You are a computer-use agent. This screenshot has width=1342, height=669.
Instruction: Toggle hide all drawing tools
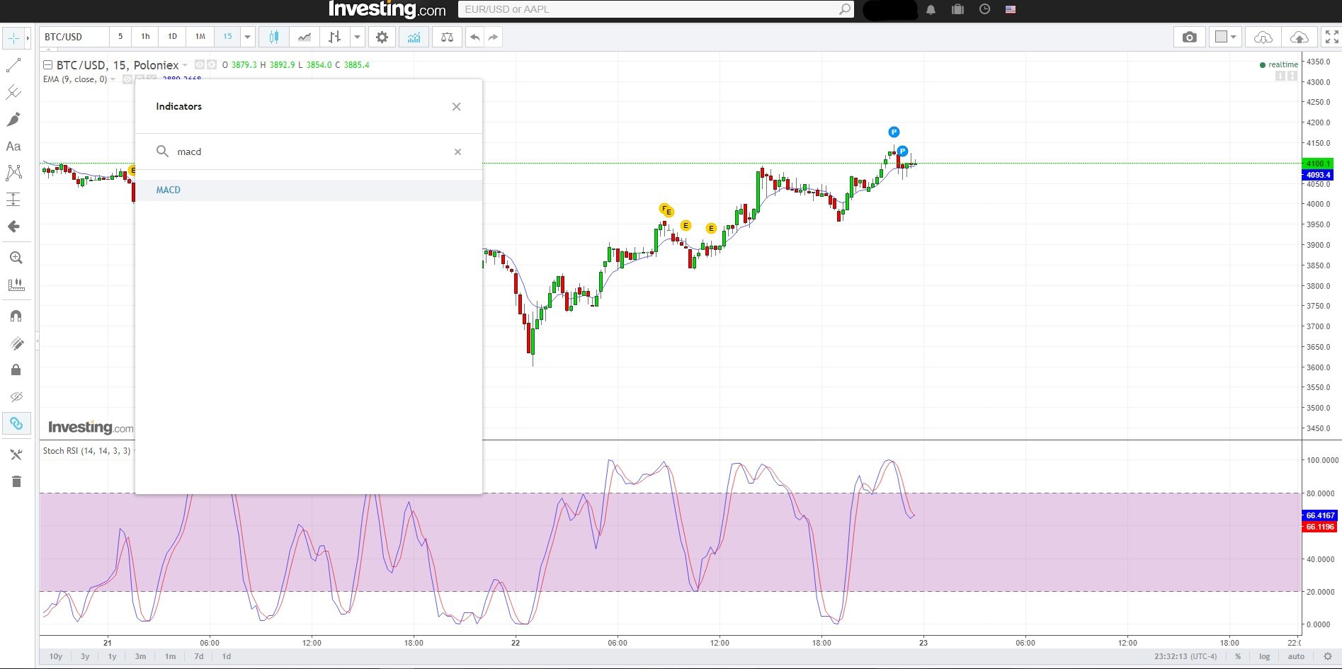click(x=16, y=396)
